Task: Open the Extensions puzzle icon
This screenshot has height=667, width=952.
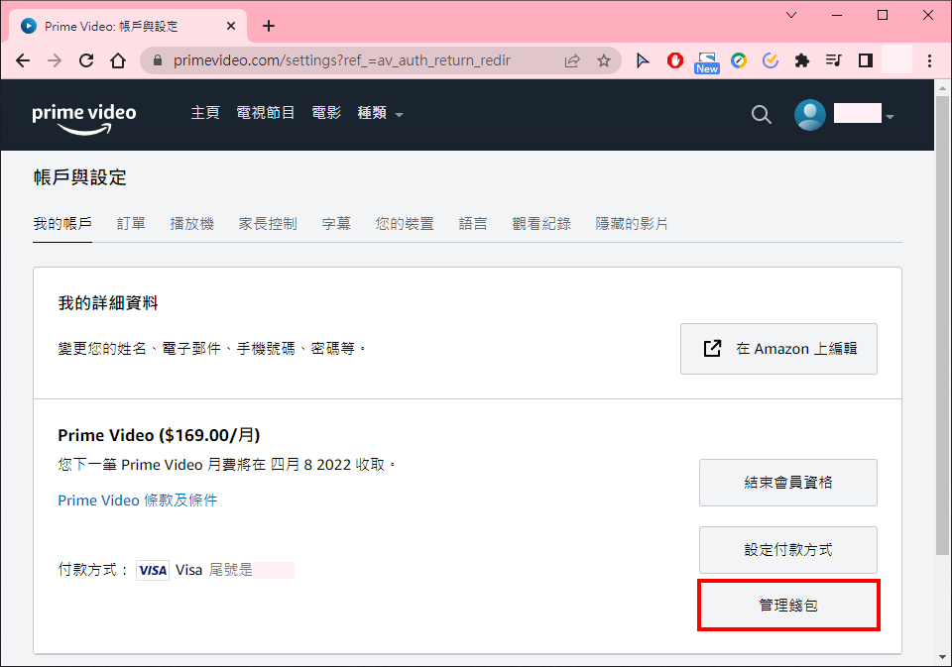Action: (x=802, y=60)
